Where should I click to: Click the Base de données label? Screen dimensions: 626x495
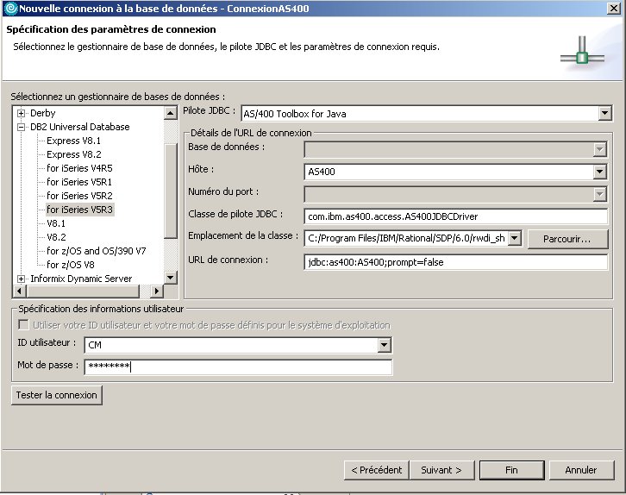[227, 147]
